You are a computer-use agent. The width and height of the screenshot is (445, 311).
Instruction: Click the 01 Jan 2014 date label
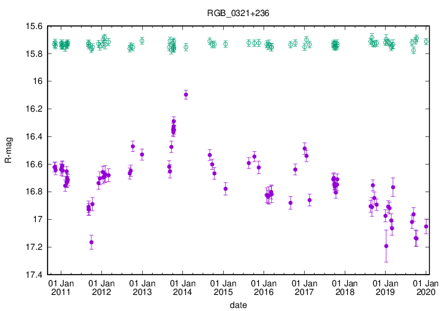pyautogui.click(x=182, y=287)
